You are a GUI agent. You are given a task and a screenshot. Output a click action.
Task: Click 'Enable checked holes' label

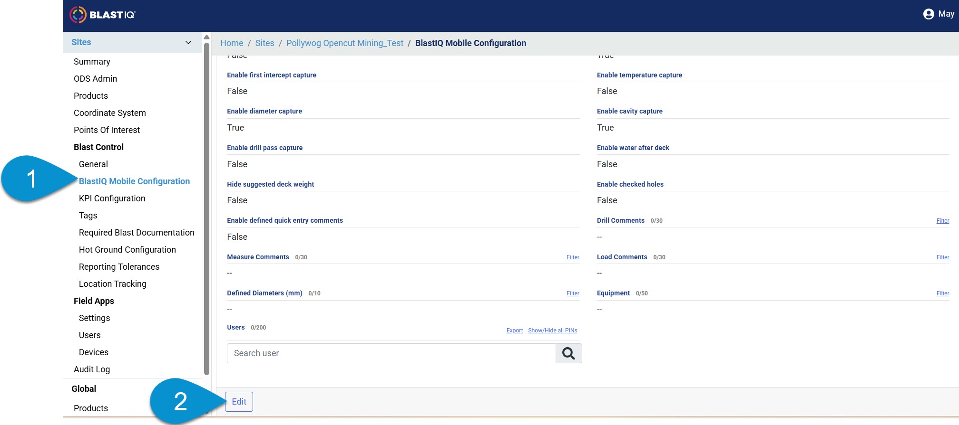point(630,184)
